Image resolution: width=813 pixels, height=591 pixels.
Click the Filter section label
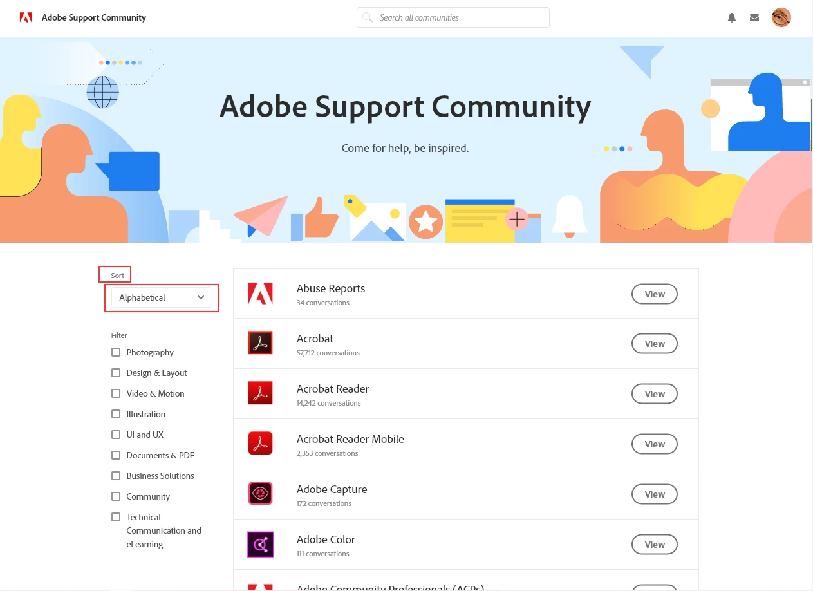pos(119,335)
